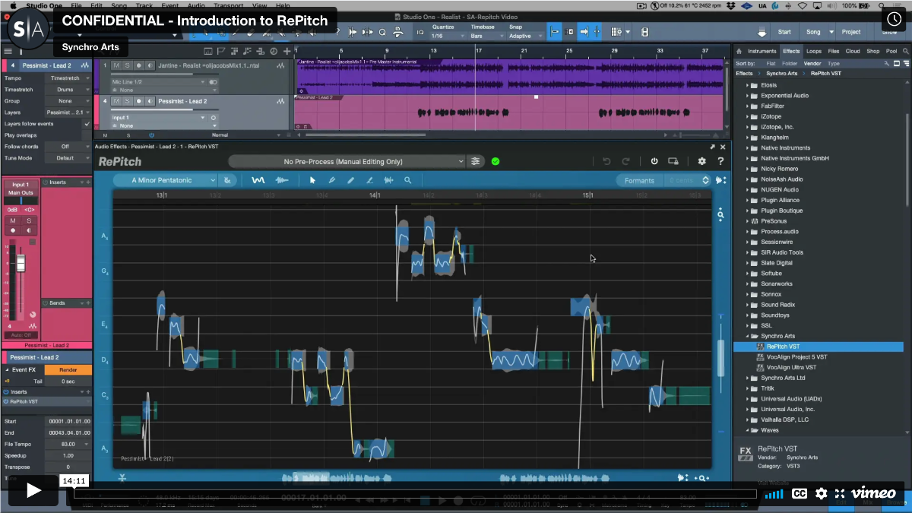The image size is (912, 513).
Task: Select the arrow pointer tool in RePitch
Action: tap(312, 180)
